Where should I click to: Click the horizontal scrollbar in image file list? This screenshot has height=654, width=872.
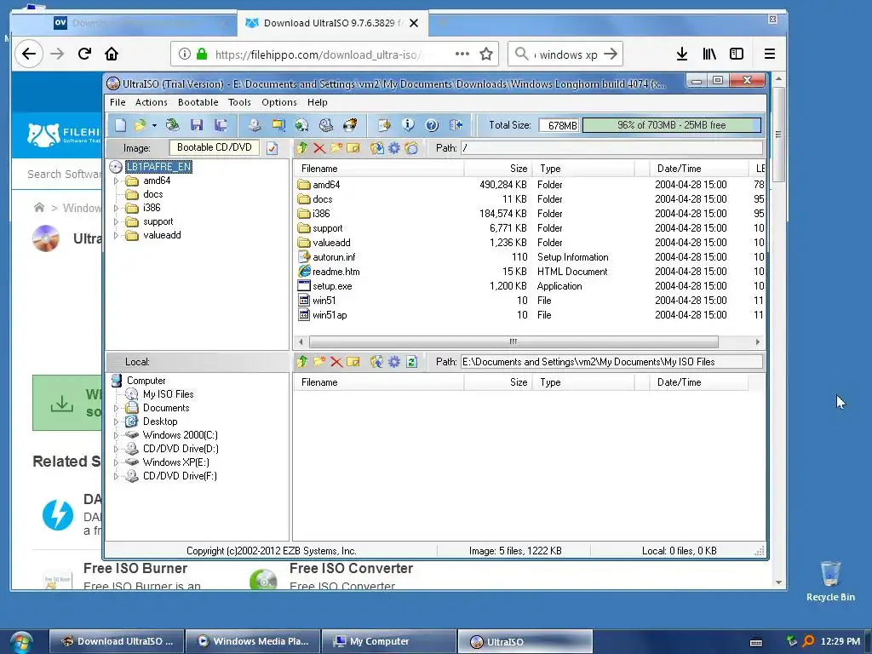(513, 341)
